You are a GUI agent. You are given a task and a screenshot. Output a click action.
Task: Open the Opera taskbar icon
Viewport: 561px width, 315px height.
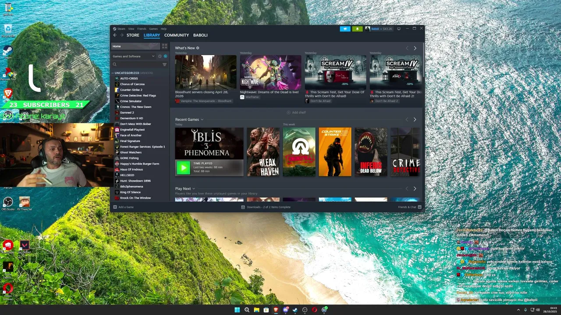314,310
